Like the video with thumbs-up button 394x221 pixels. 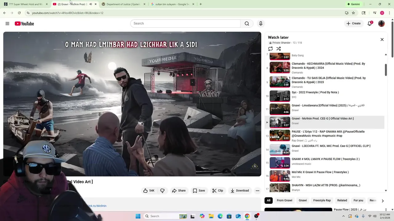coord(149,191)
